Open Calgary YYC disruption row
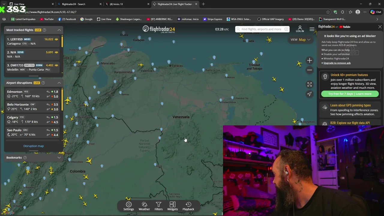384x216 pixels. click(33, 119)
